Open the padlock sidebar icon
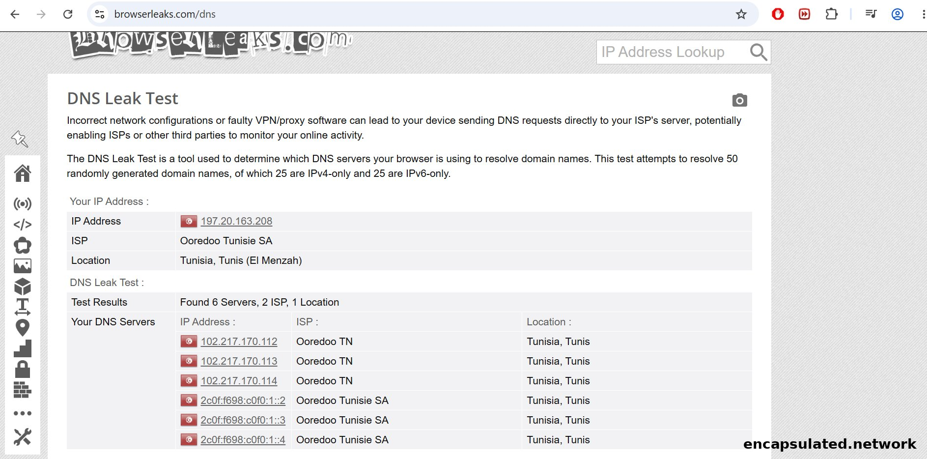Image resolution: width=927 pixels, height=459 pixels. click(x=23, y=369)
